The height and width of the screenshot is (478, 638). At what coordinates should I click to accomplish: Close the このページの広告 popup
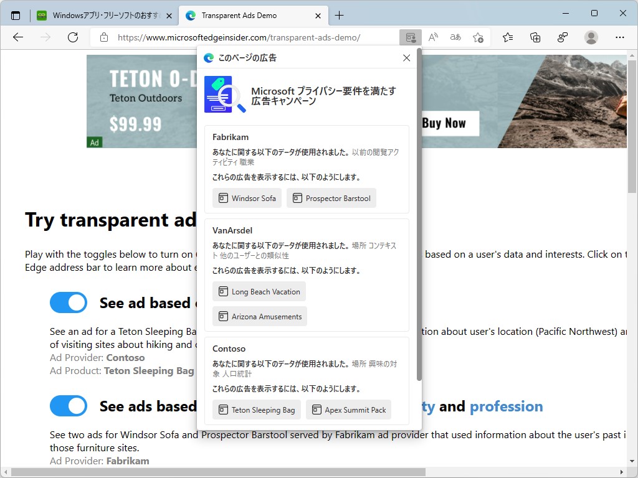click(406, 58)
